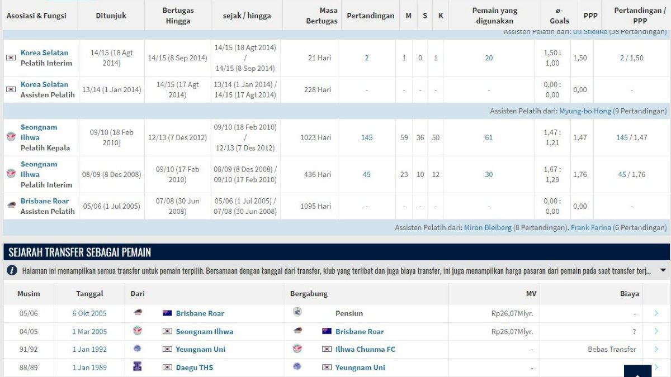Image resolution: width=671 pixels, height=377 pixels.
Task: Open the 2 / 1,50 points-per-match link
Action: point(631,58)
